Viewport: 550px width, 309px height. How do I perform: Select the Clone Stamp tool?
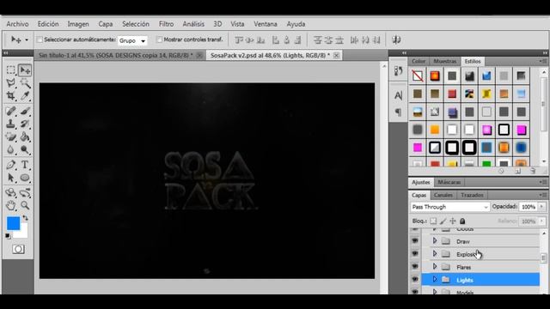(x=11, y=124)
